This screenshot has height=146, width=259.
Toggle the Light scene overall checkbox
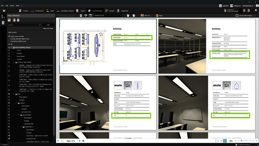9,36
